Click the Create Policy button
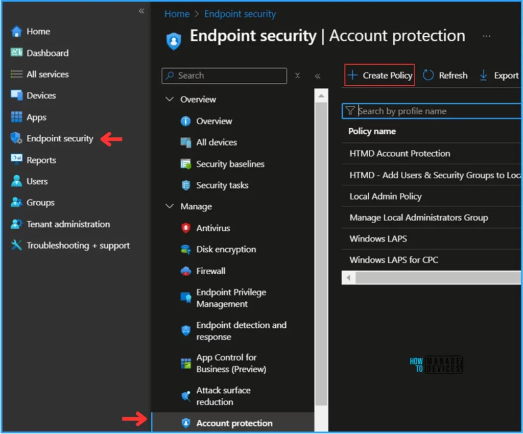The height and width of the screenshot is (434, 523). (379, 76)
